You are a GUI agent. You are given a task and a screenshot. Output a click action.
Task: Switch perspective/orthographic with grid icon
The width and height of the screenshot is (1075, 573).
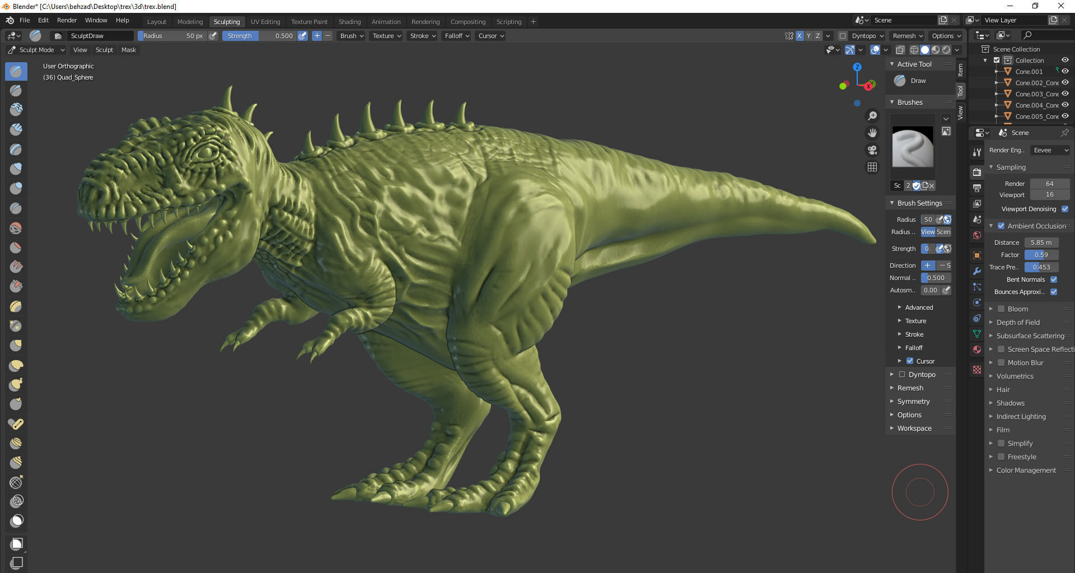(872, 167)
